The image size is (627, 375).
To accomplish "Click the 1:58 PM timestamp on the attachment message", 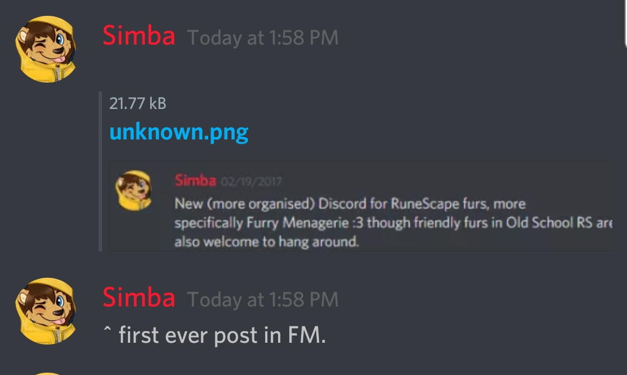I will pyautogui.click(x=263, y=38).
